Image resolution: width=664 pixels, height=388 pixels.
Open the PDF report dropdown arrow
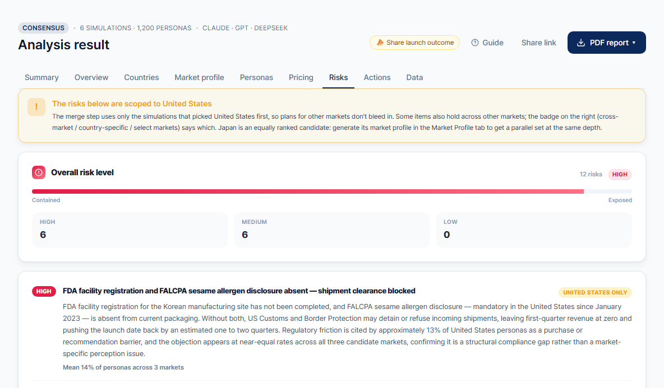[x=634, y=43]
